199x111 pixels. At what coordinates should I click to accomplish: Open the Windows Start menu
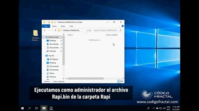(x=22, y=108)
